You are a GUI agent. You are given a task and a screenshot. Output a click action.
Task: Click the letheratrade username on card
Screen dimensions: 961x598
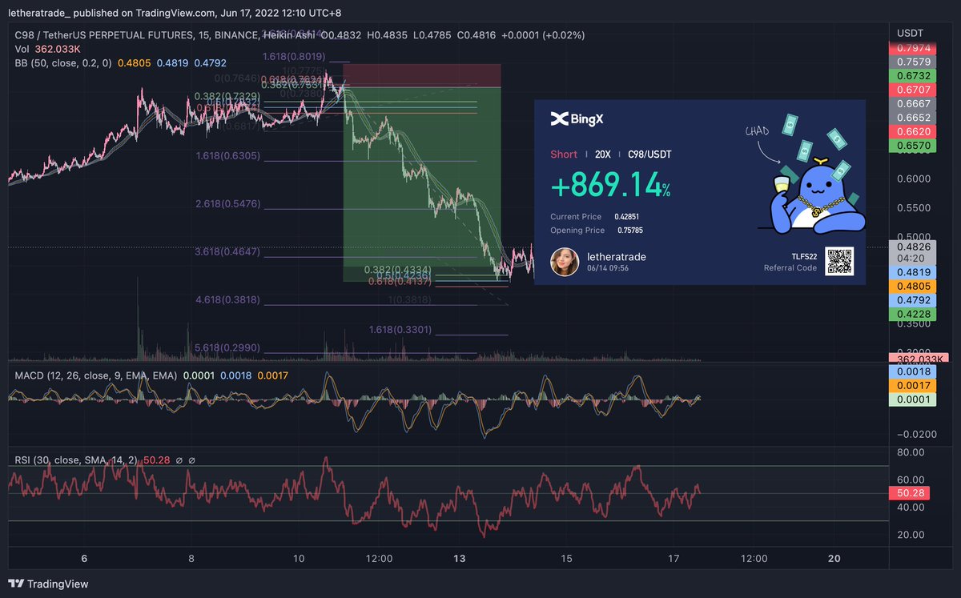(616, 256)
